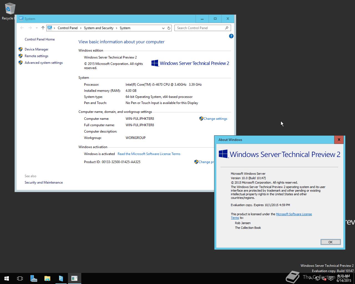The width and height of the screenshot is (355, 284).
Task: Switch to System control panel taskbar button
Action: click(x=61, y=278)
